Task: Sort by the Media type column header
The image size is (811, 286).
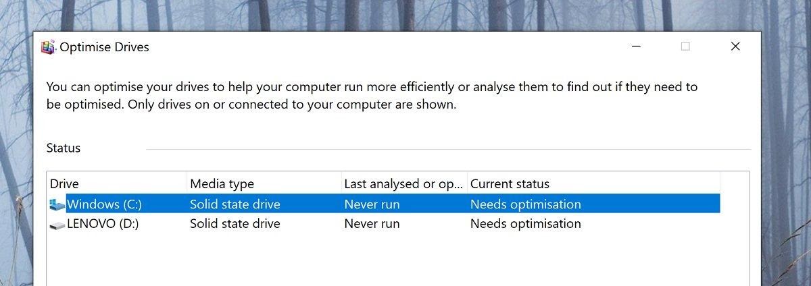Action: point(222,183)
